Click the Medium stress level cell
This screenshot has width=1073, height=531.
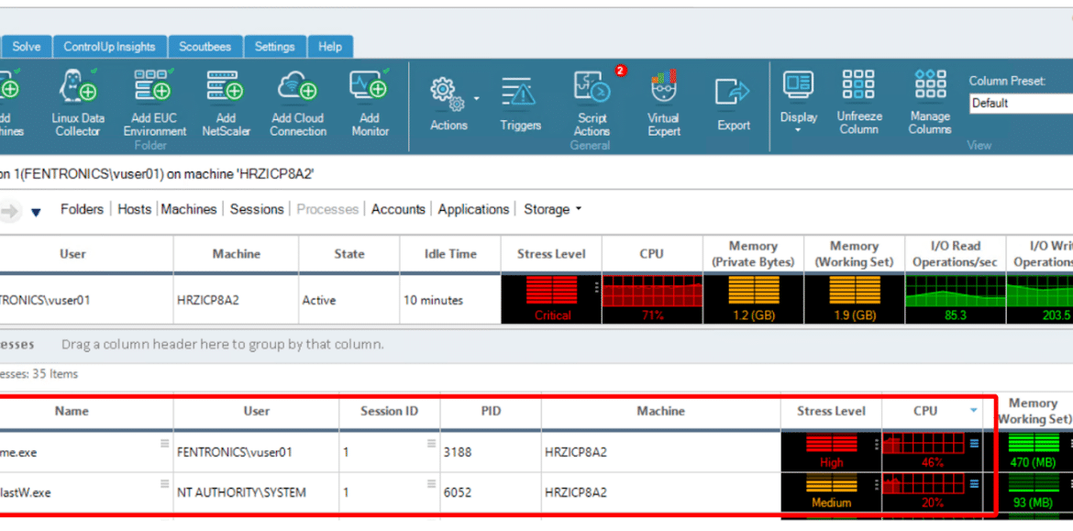click(832, 492)
